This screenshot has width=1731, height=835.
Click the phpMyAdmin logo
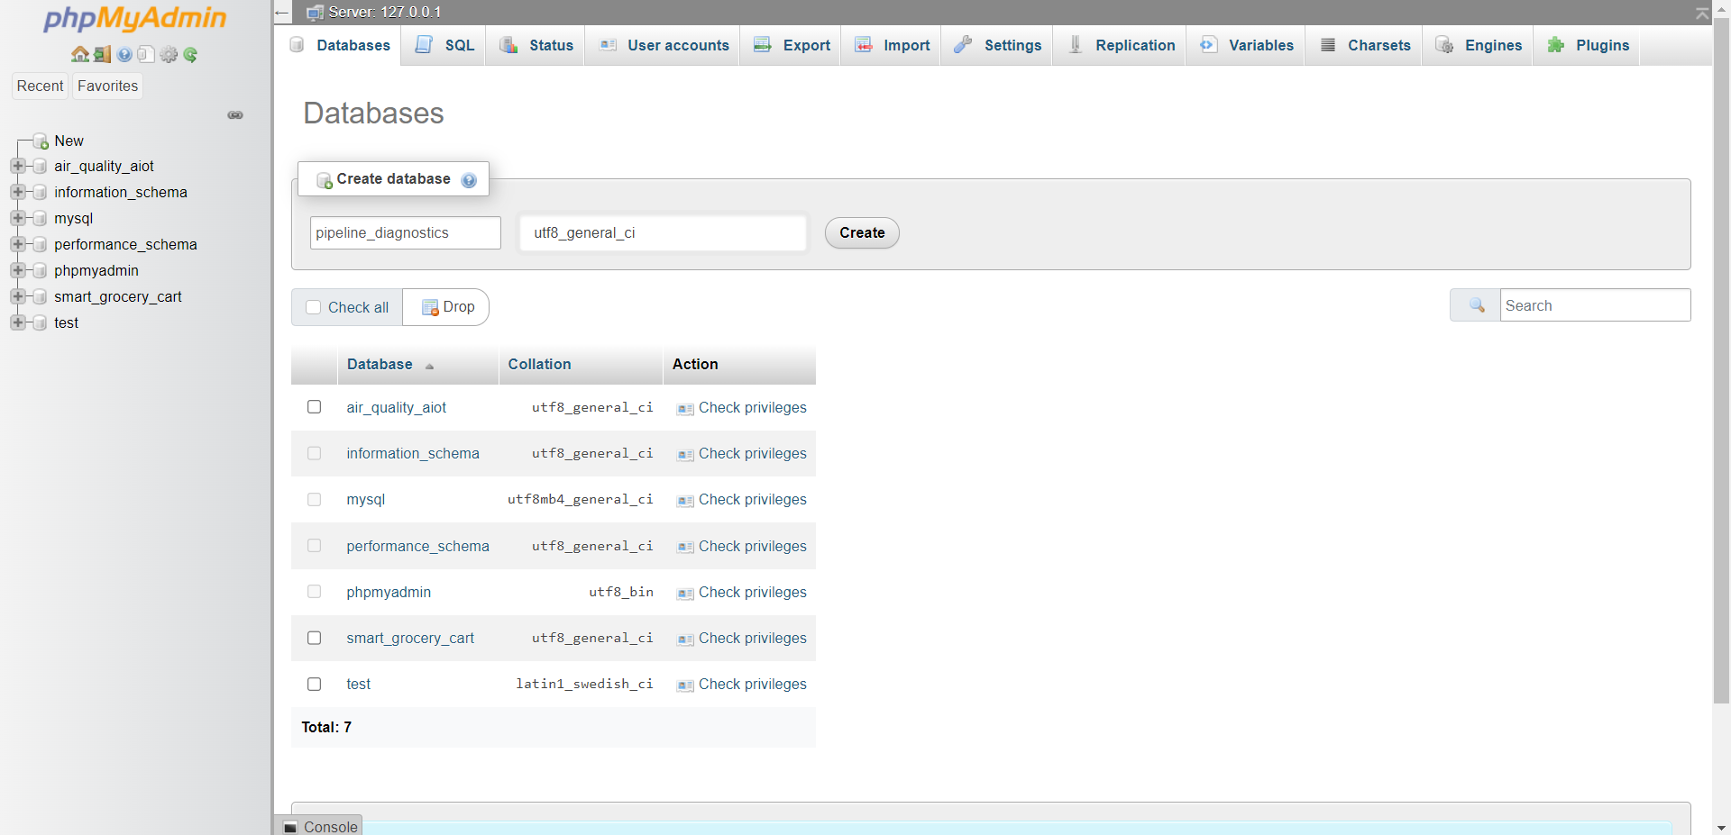point(135,18)
